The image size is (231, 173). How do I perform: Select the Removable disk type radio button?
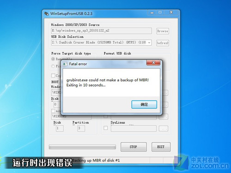click(x=53, y=59)
